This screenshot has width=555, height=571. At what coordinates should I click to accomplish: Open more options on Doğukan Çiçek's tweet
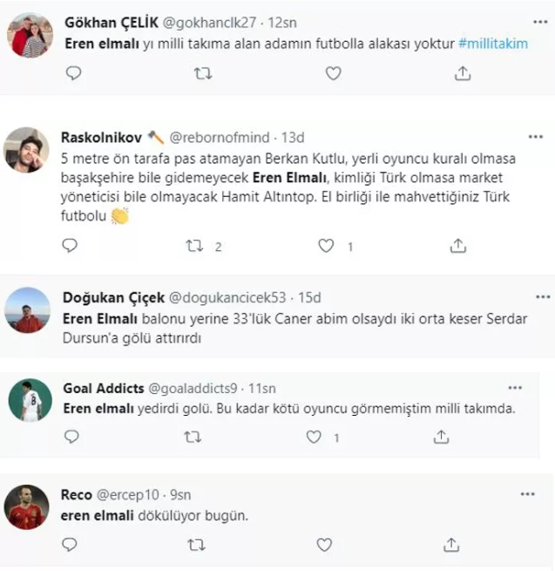(x=534, y=297)
